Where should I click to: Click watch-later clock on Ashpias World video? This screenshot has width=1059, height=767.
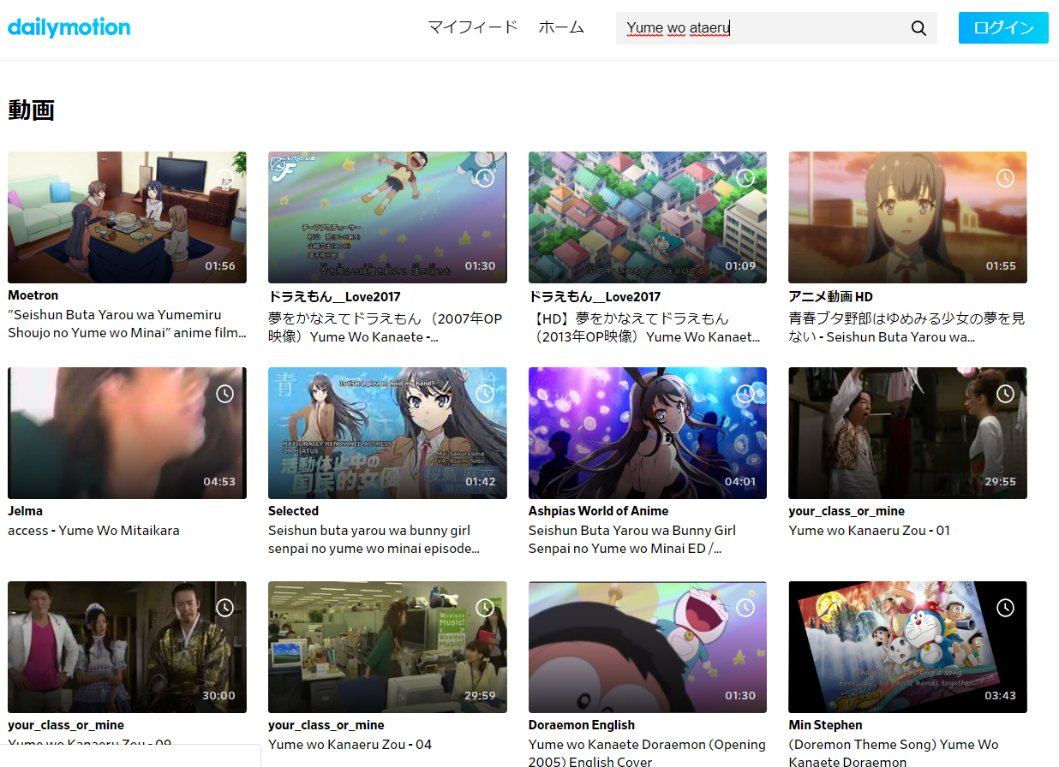[745, 394]
